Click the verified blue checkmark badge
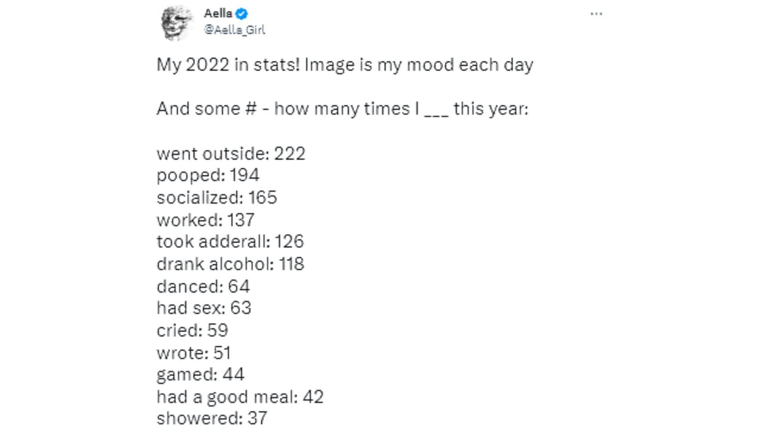Screen dimensions: 763x429 (241, 13)
